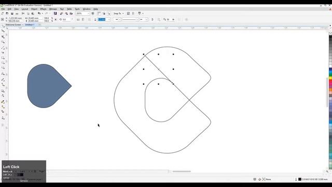
Task: Open the Bitmaps menu
Action: pyautogui.click(x=53, y=9)
